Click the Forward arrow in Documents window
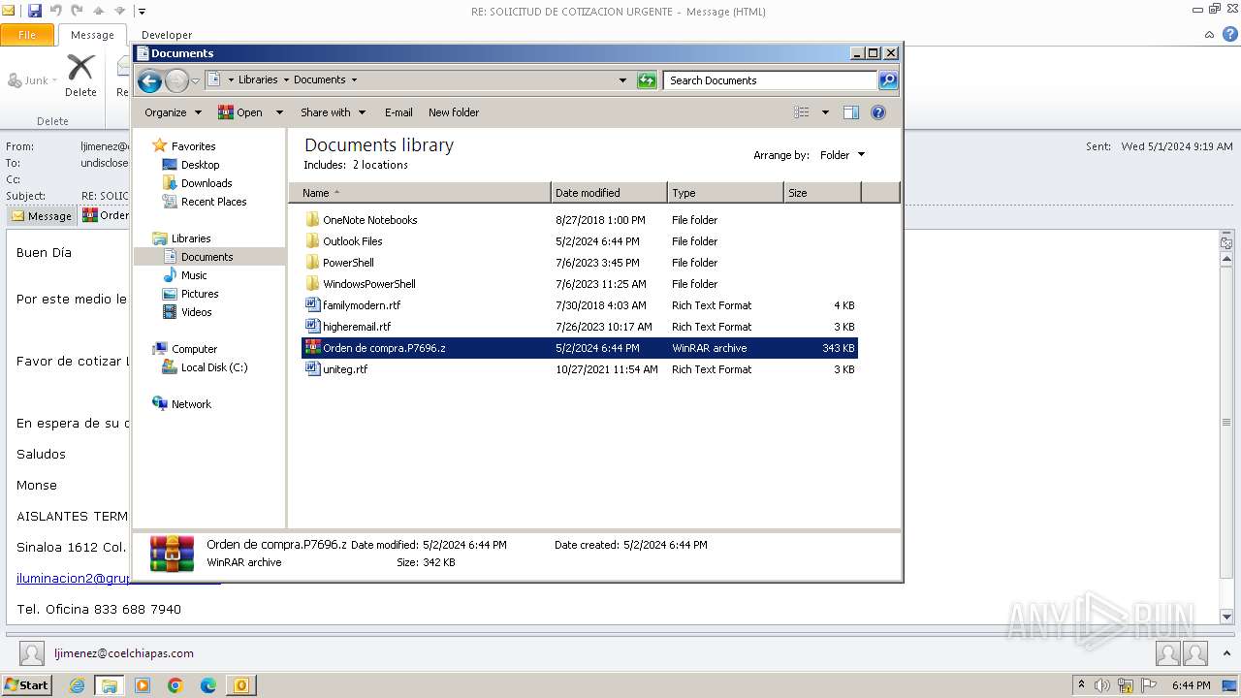 tap(176, 80)
